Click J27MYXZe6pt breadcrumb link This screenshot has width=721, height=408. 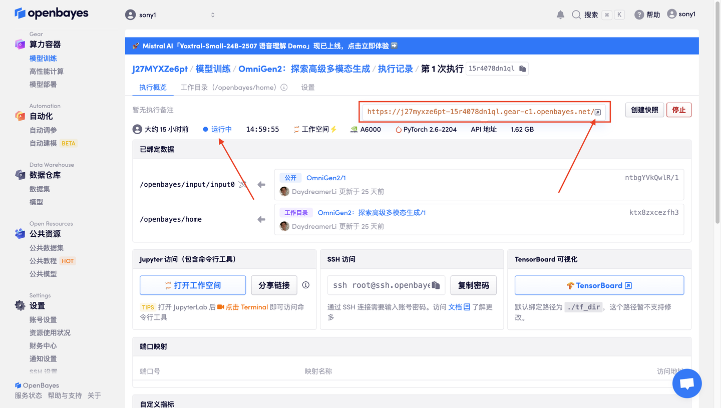point(160,69)
